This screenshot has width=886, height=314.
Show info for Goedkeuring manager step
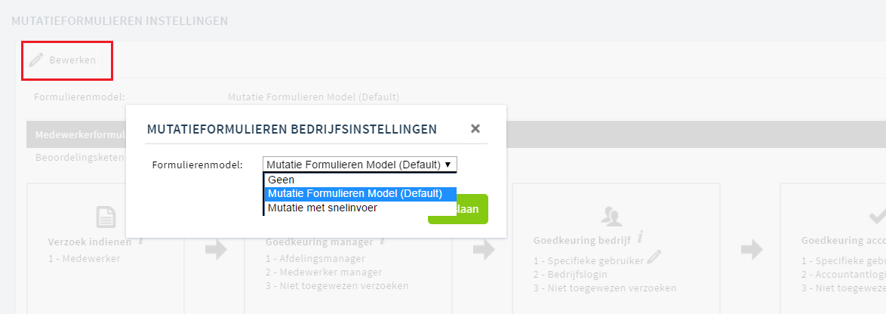[x=383, y=241]
